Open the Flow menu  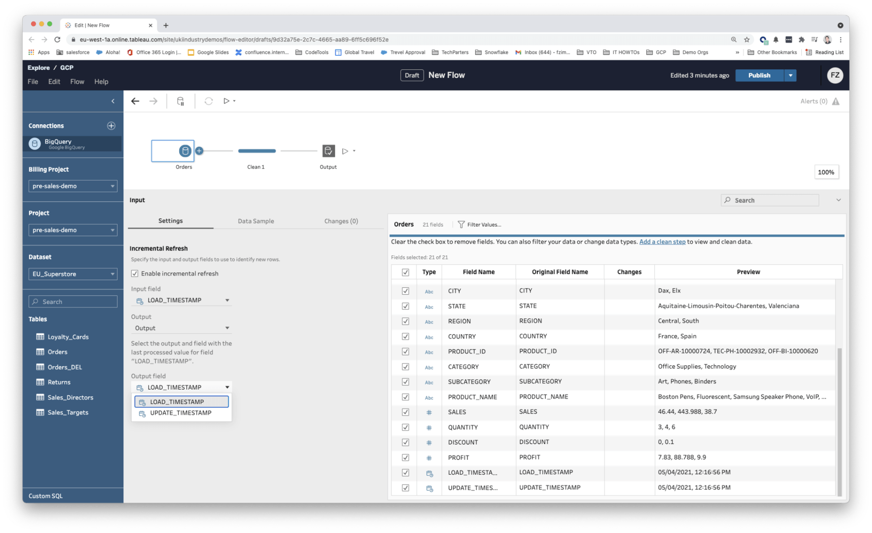[x=77, y=81]
